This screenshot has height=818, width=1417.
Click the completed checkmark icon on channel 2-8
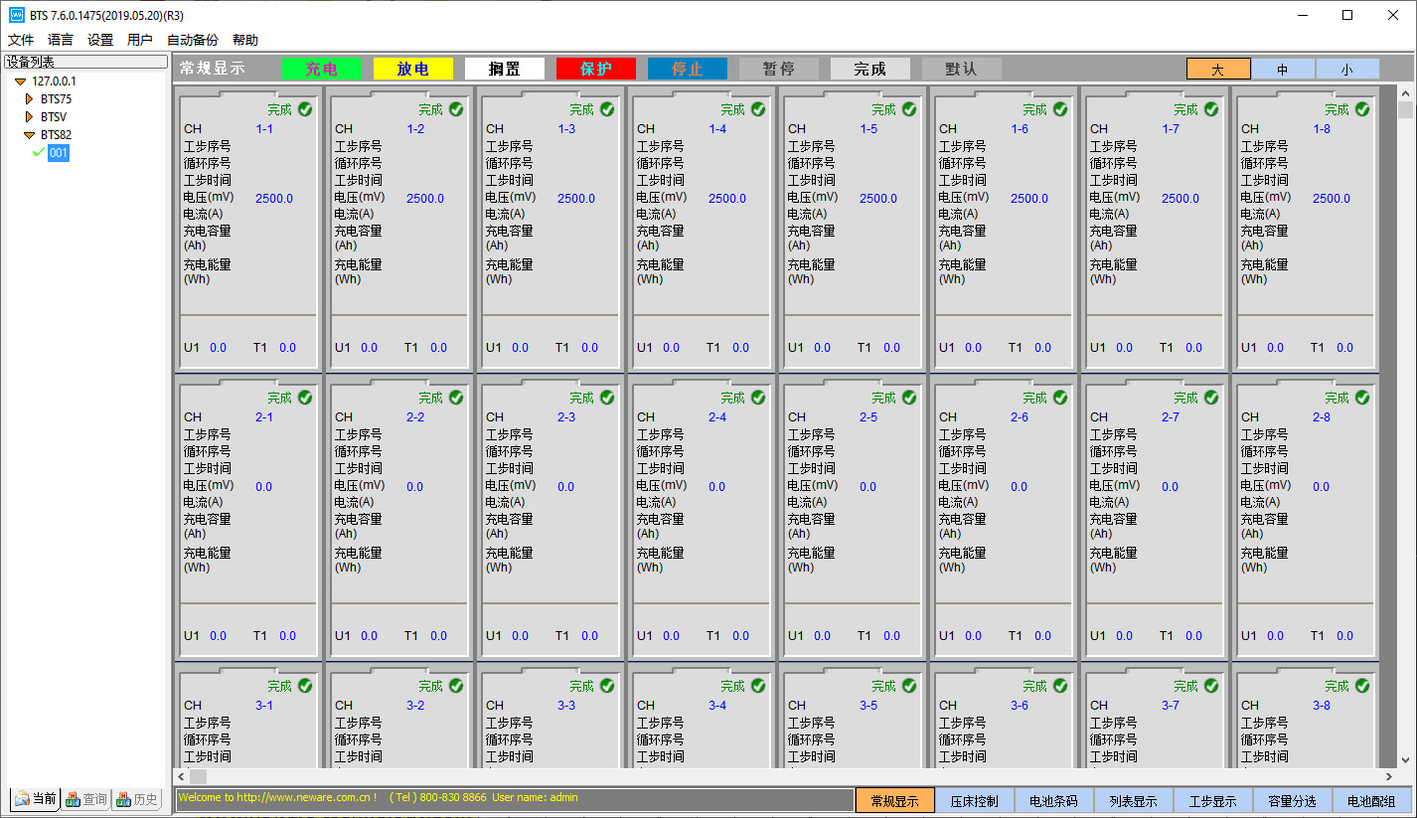coord(1362,398)
